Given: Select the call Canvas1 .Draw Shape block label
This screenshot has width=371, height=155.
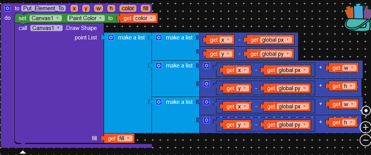Looking at the screenshot, I should [x=57, y=28].
